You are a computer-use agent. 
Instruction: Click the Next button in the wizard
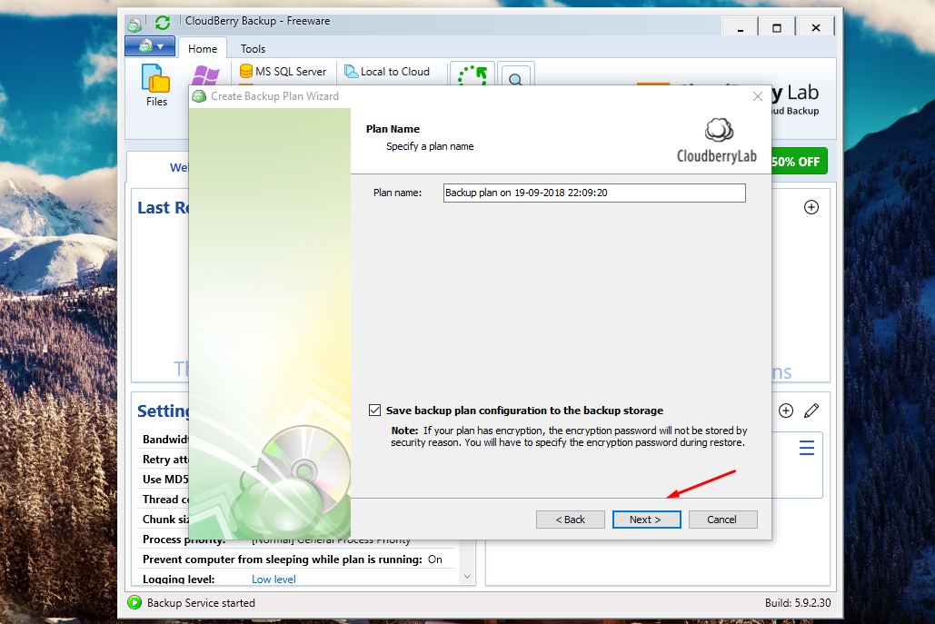coord(646,520)
